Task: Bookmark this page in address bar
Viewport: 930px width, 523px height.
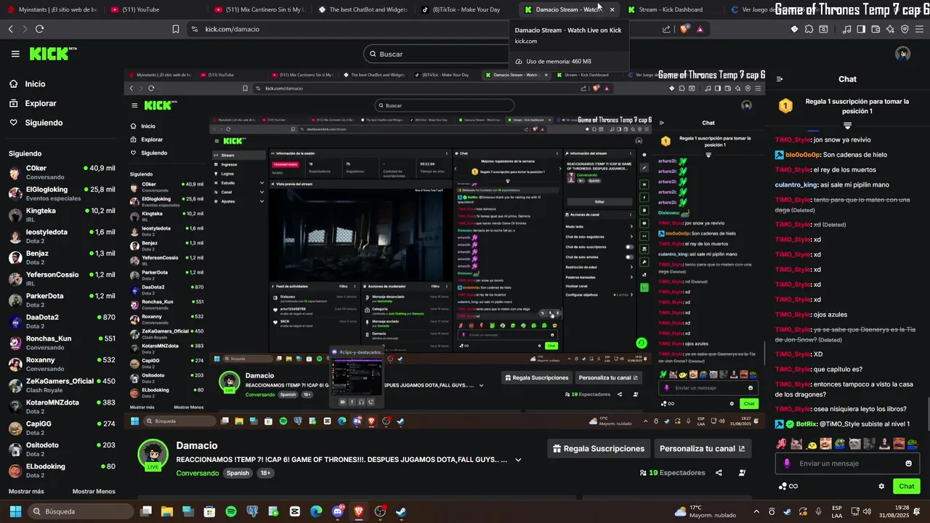Action: pos(176,29)
